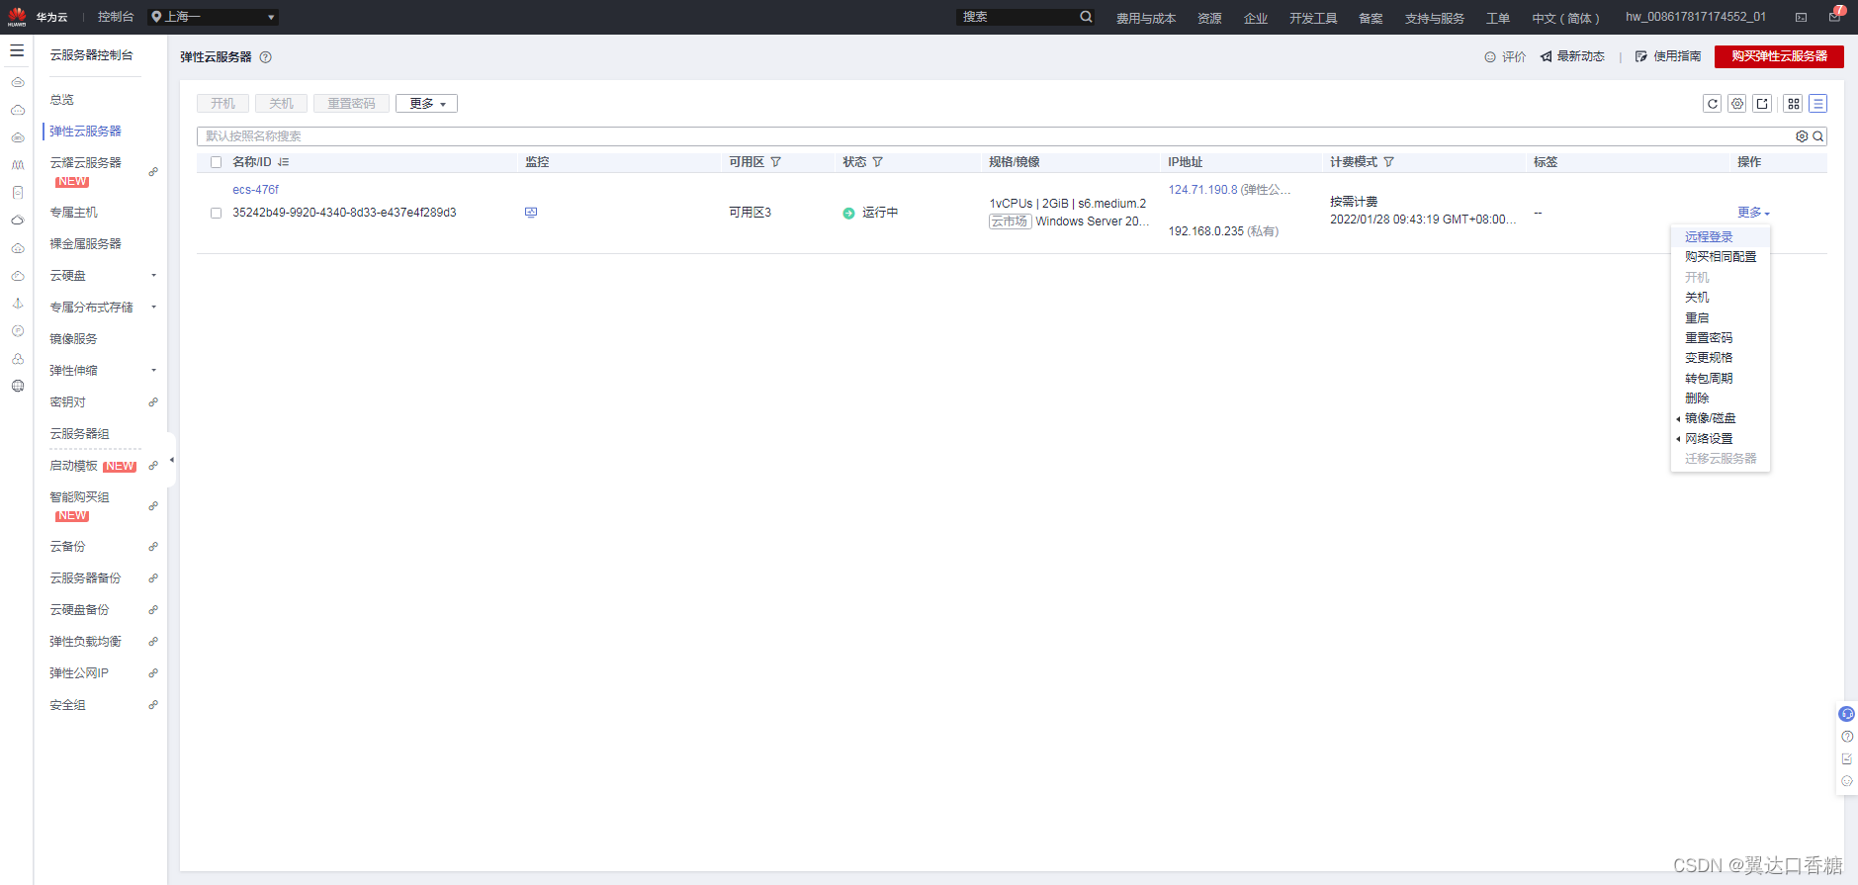Select 关机 in the actions menu
1858x885 pixels.
coord(1697,298)
